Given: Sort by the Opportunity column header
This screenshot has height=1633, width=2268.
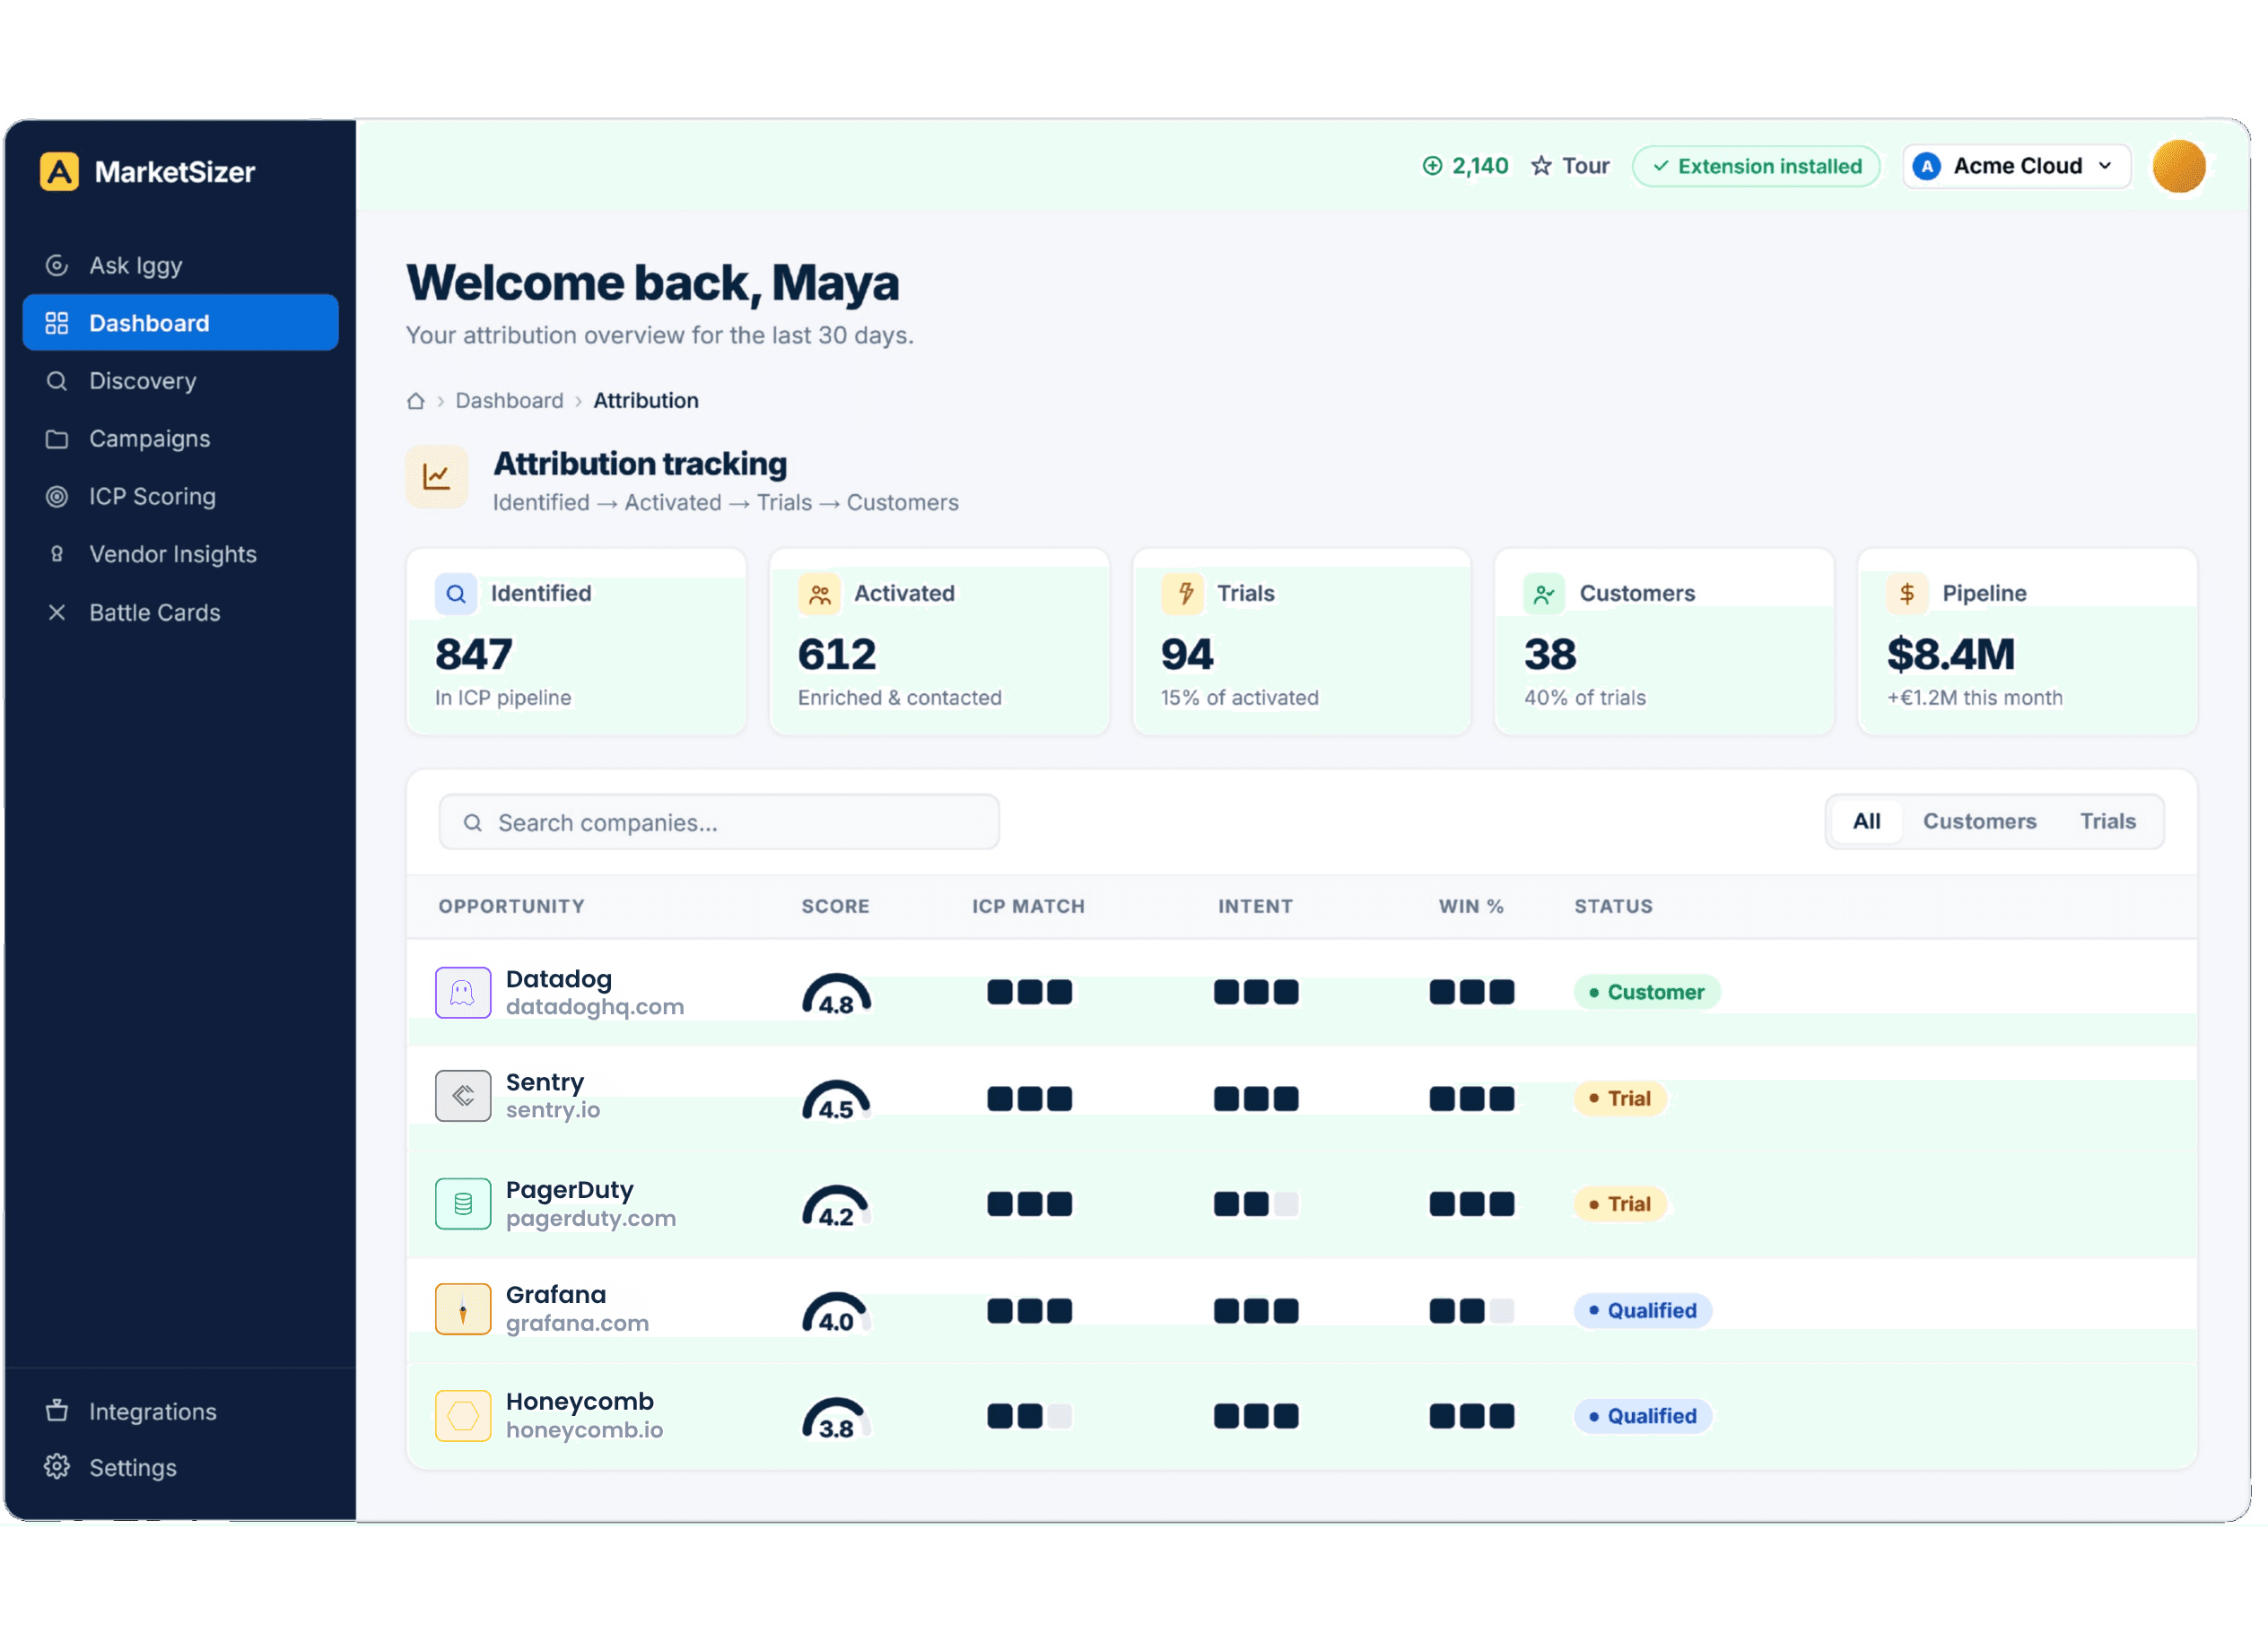Looking at the screenshot, I should 512,907.
